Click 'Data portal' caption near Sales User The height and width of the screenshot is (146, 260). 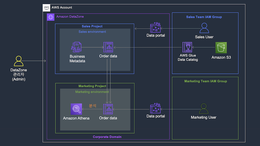point(156,35)
